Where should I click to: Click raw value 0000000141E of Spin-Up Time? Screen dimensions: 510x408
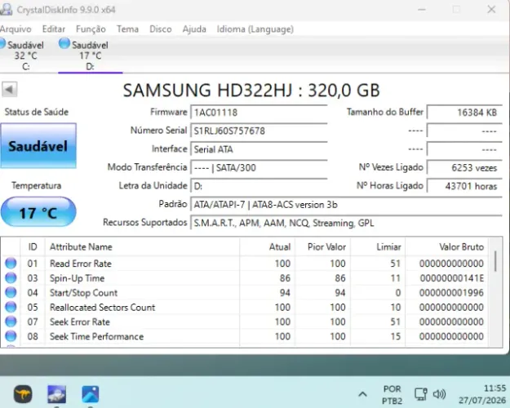click(451, 278)
